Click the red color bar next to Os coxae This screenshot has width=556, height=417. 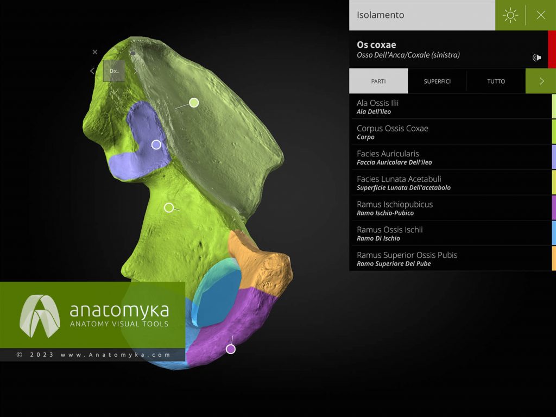pyautogui.click(x=552, y=52)
